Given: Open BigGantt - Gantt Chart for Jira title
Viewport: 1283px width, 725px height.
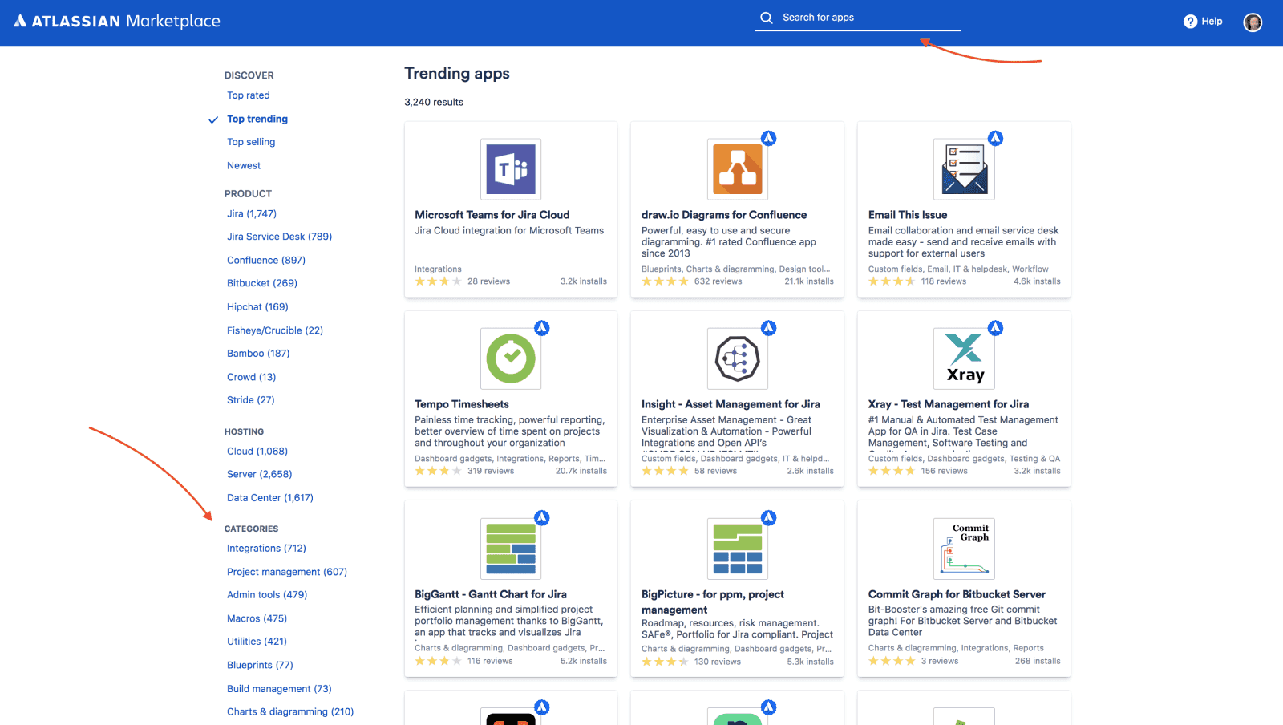Looking at the screenshot, I should tap(491, 594).
